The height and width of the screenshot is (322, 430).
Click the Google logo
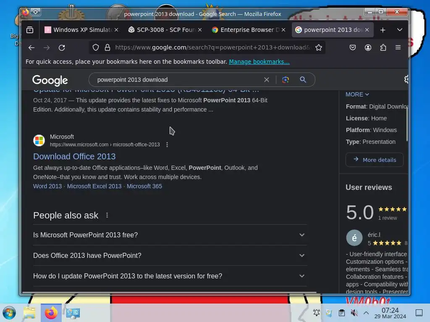(x=50, y=80)
